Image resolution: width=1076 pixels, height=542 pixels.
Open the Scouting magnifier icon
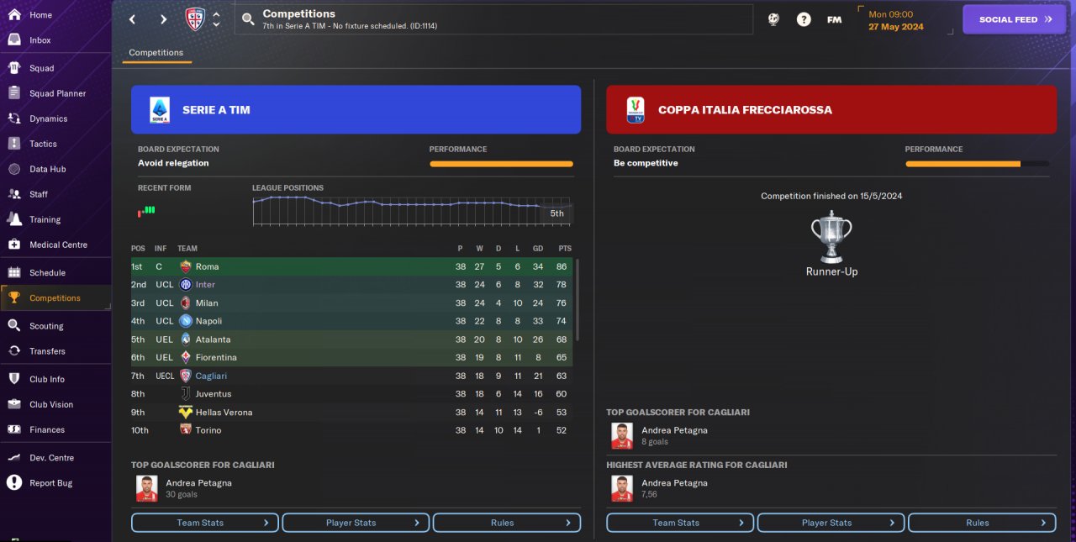click(x=14, y=326)
